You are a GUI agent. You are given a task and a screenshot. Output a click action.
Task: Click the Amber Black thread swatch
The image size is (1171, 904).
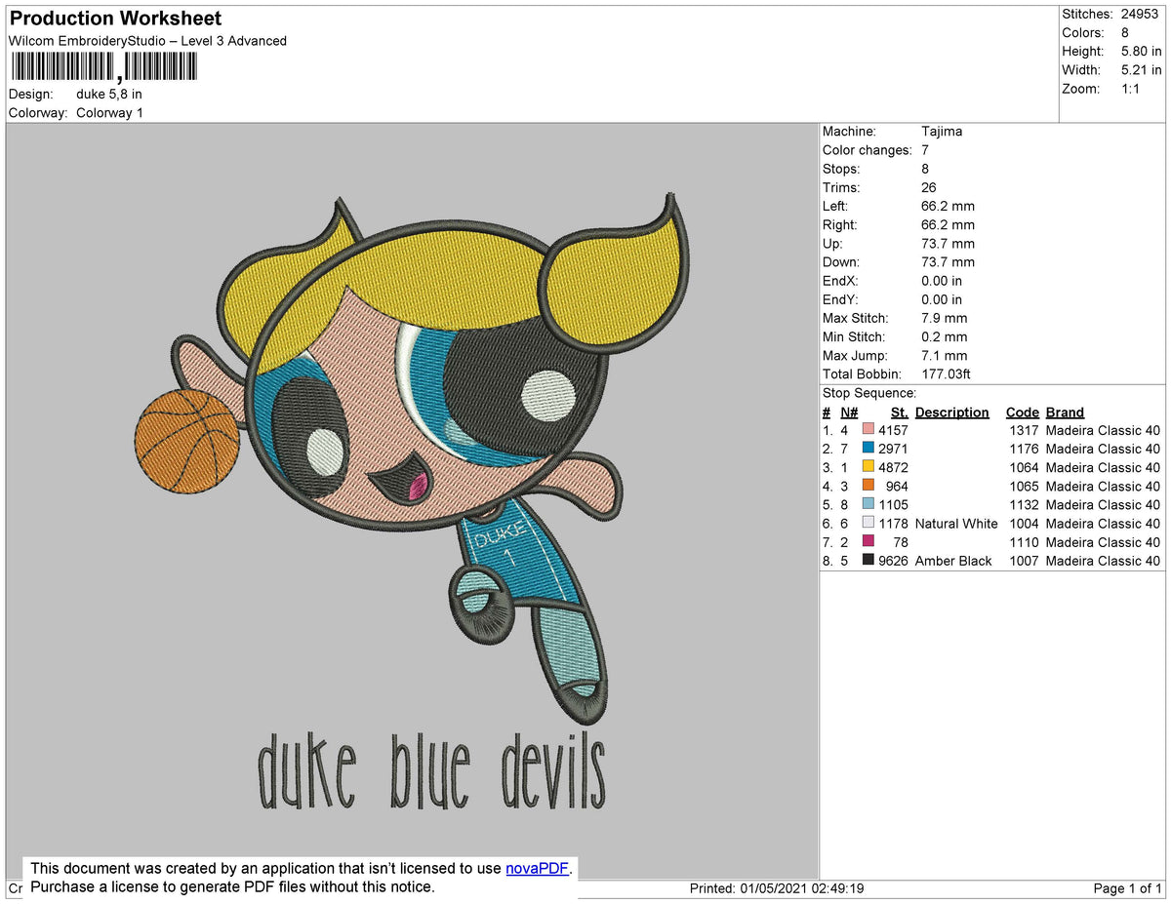point(868,561)
